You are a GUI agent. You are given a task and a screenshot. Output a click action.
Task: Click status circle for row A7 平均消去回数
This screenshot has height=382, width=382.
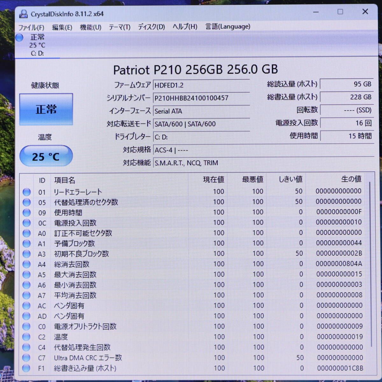click(x=26, y=295)
